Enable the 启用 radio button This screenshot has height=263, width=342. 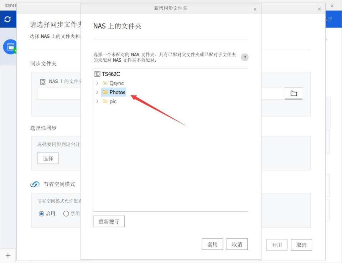[41, 214]
